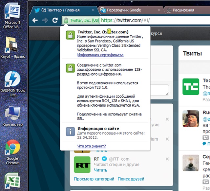Image resolution: width=210 pixels, height=191 pixels.
Task: Click the browser forward arrow
Action: click(x=45, y=20)
